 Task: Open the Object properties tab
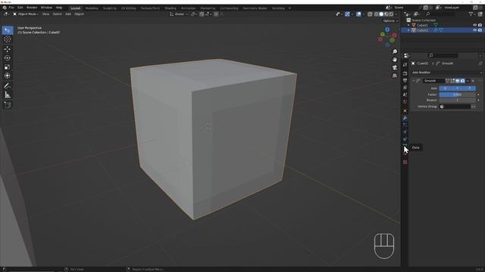[x=405, y=111]
